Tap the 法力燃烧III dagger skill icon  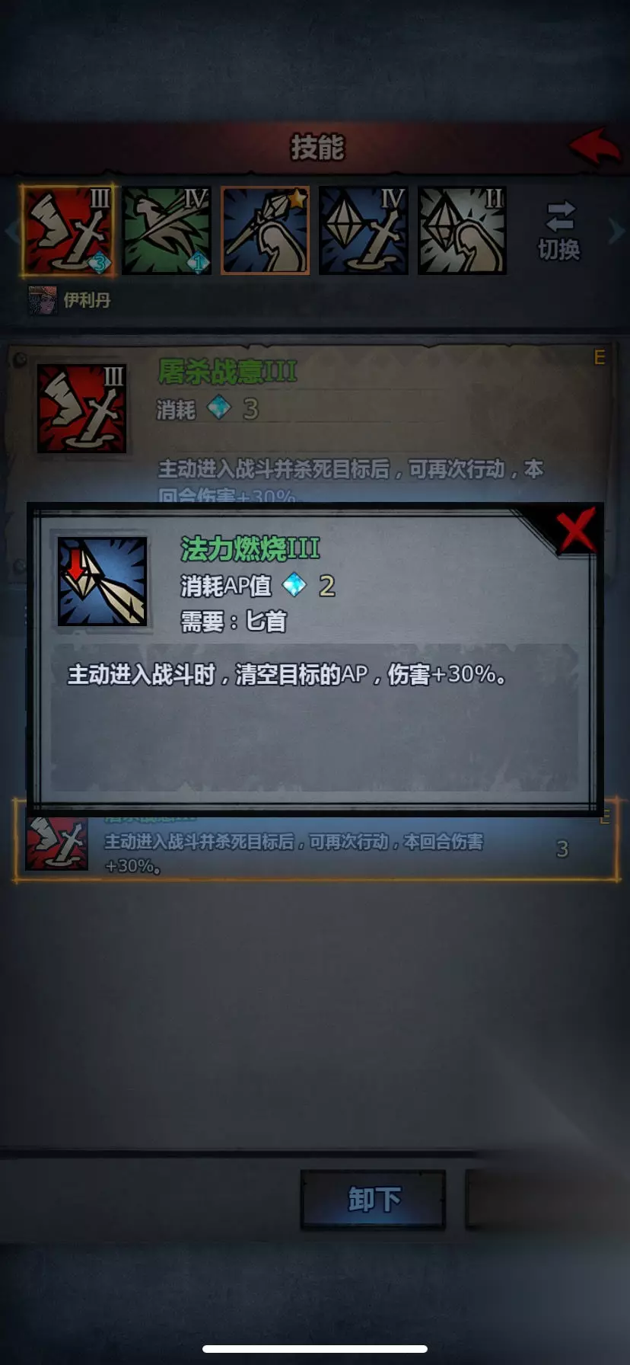click(x=103, y=582)
